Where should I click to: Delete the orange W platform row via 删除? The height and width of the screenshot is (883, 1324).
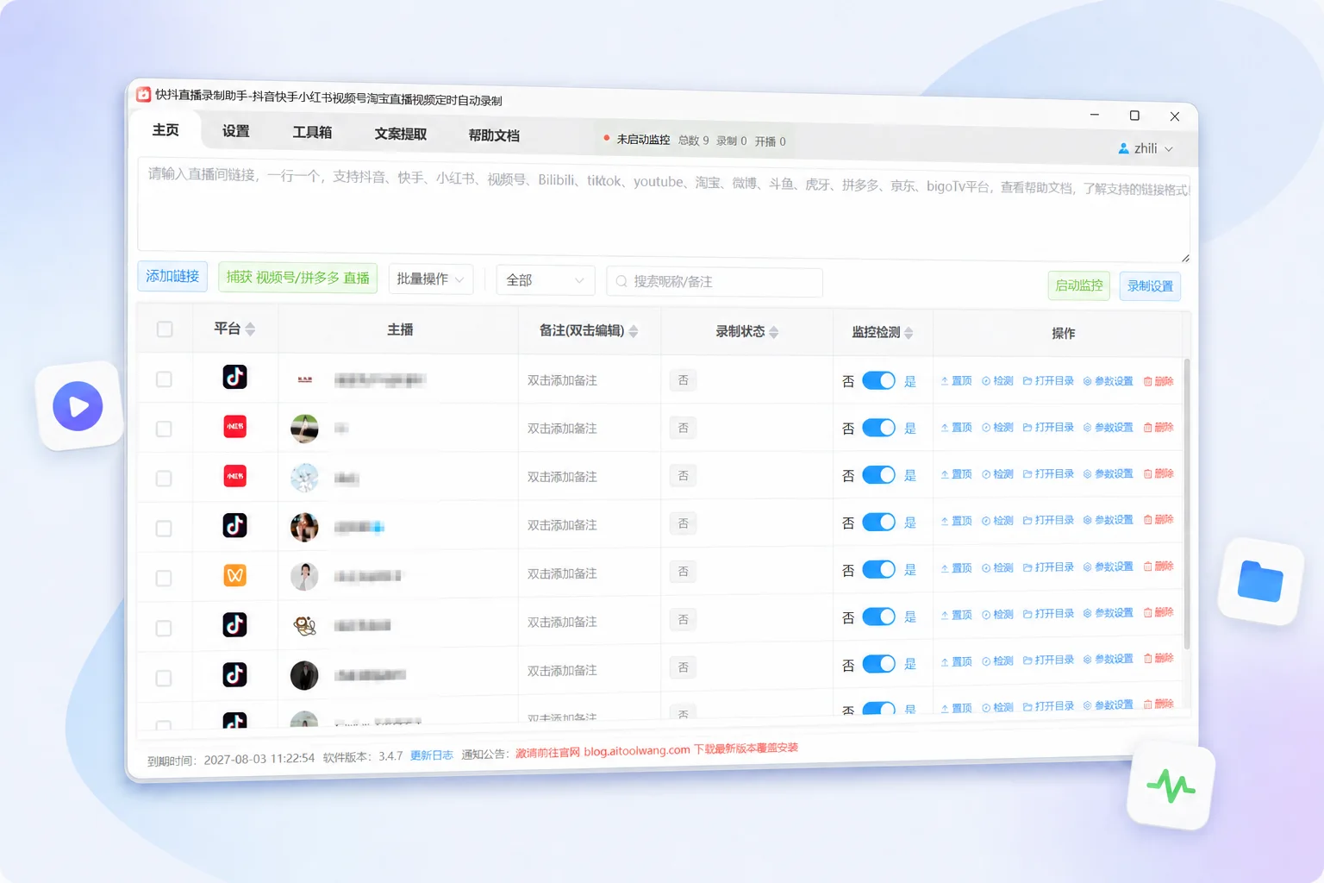tap(1158, 567)
